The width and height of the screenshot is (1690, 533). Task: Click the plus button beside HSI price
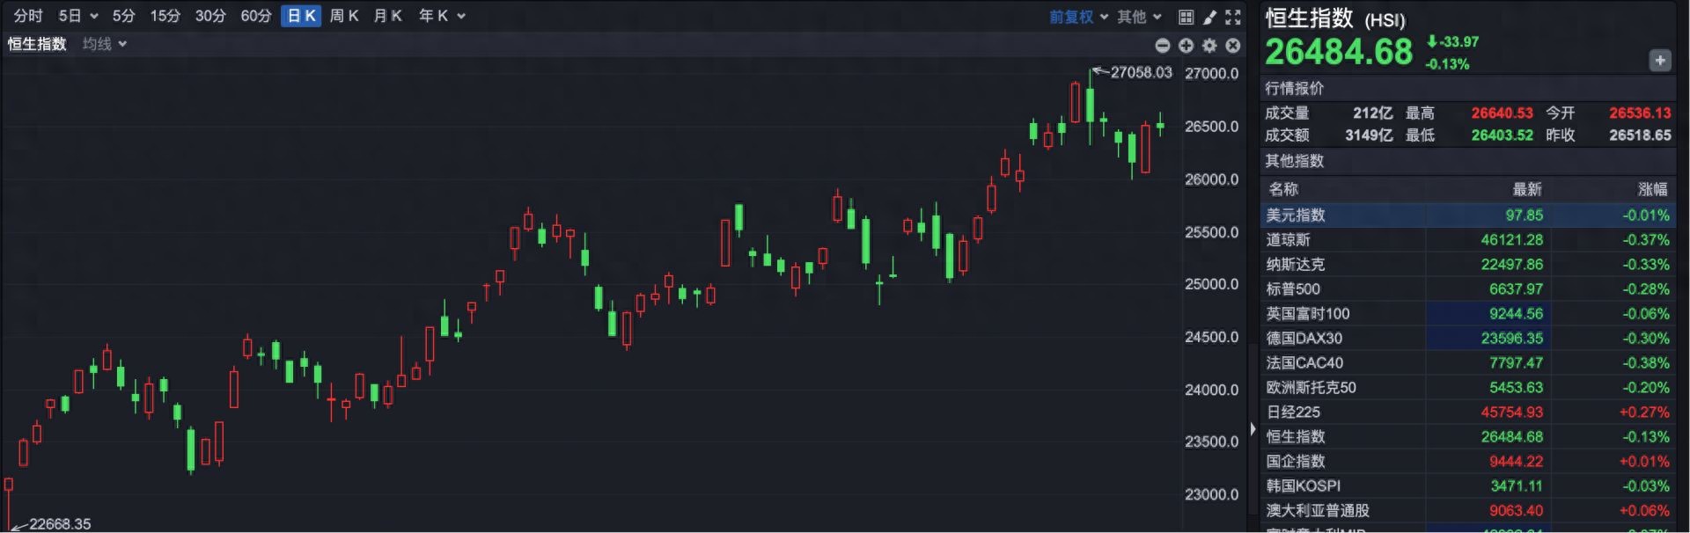point(1659,61)
